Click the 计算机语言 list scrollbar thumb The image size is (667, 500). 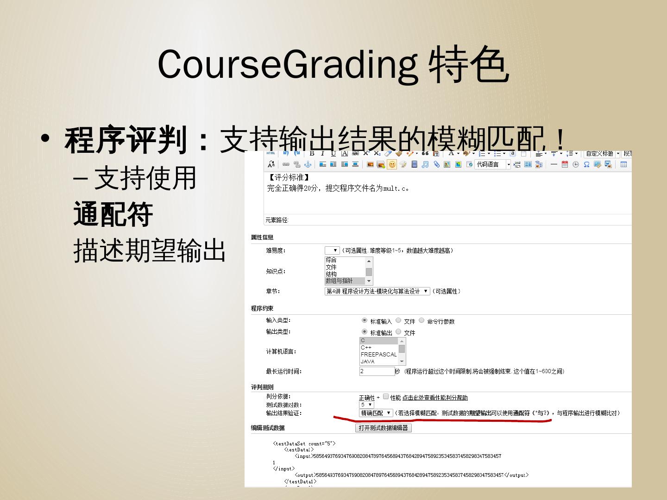tap(402, 349)
